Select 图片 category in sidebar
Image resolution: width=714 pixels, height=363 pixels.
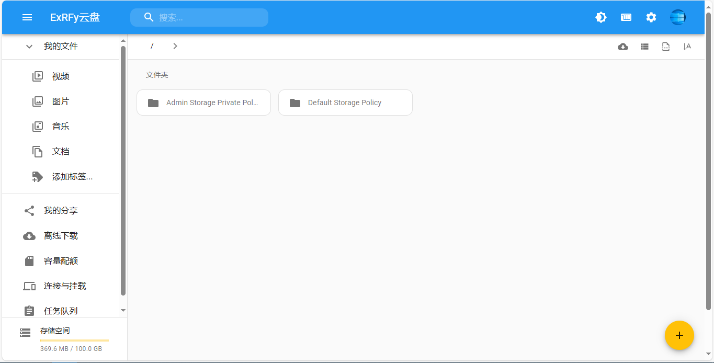(x=61, y=101)
